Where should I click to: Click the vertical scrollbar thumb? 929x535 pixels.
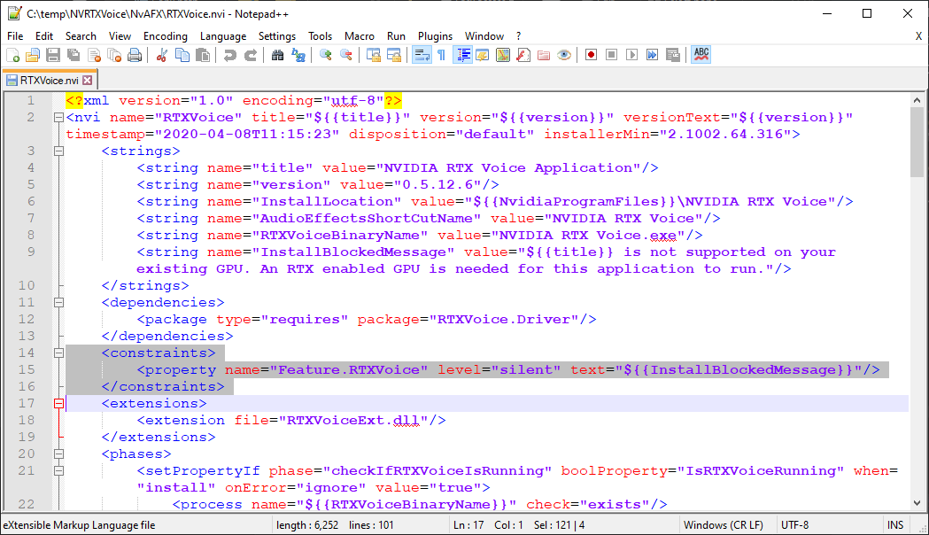click(x=917, y=141)
